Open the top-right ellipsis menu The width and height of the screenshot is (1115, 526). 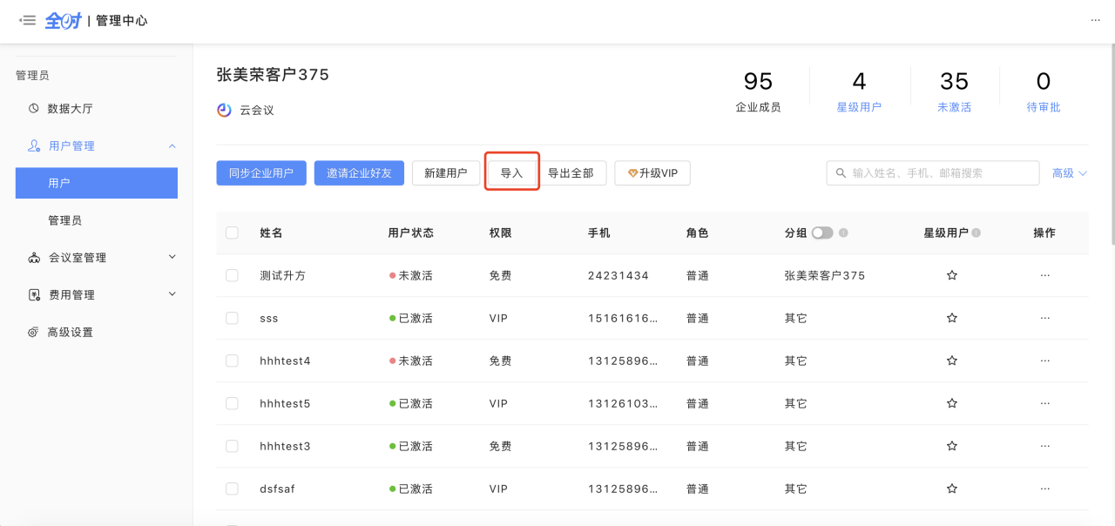(x=1095, y=20)
